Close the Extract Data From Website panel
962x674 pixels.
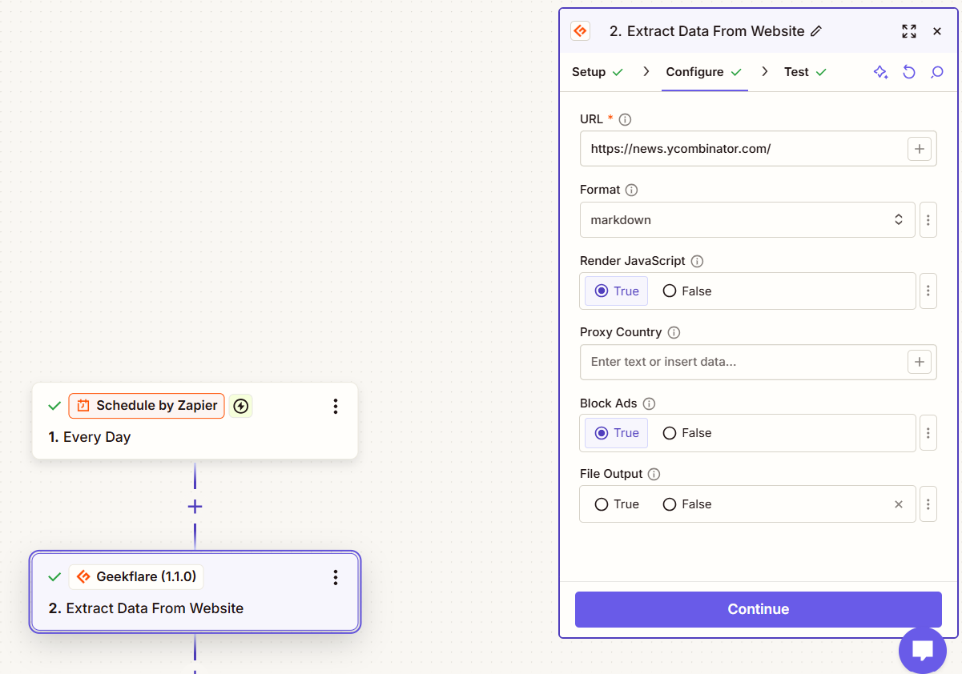[x=937, y=31]
